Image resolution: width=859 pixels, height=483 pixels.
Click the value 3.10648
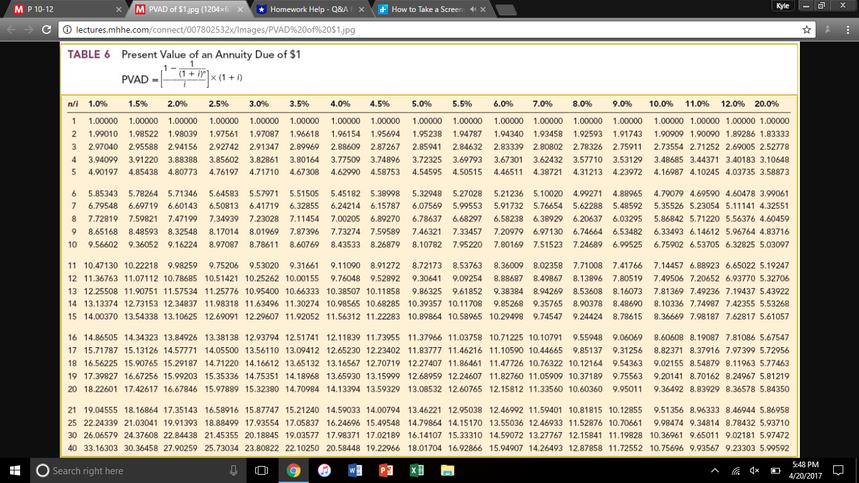[x=774, y=159]
